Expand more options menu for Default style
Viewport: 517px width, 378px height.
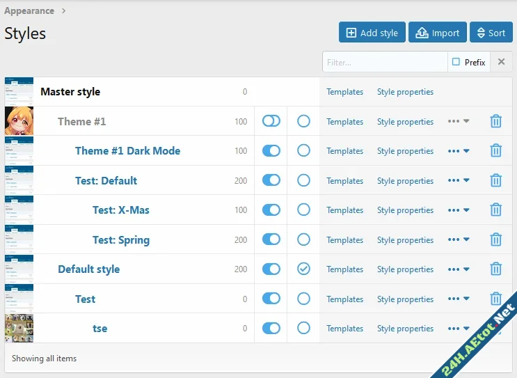point(459,269)
